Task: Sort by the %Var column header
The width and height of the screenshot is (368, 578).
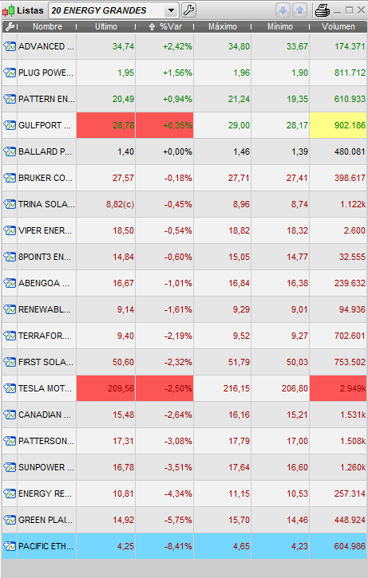Action: click(164, 26)
